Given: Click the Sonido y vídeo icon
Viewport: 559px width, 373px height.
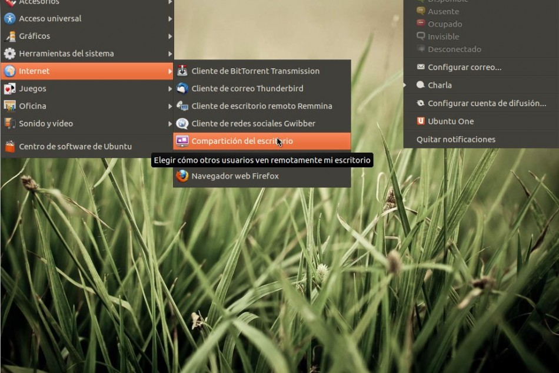Looking at the screenshot, I should click(x=9, y=124).
